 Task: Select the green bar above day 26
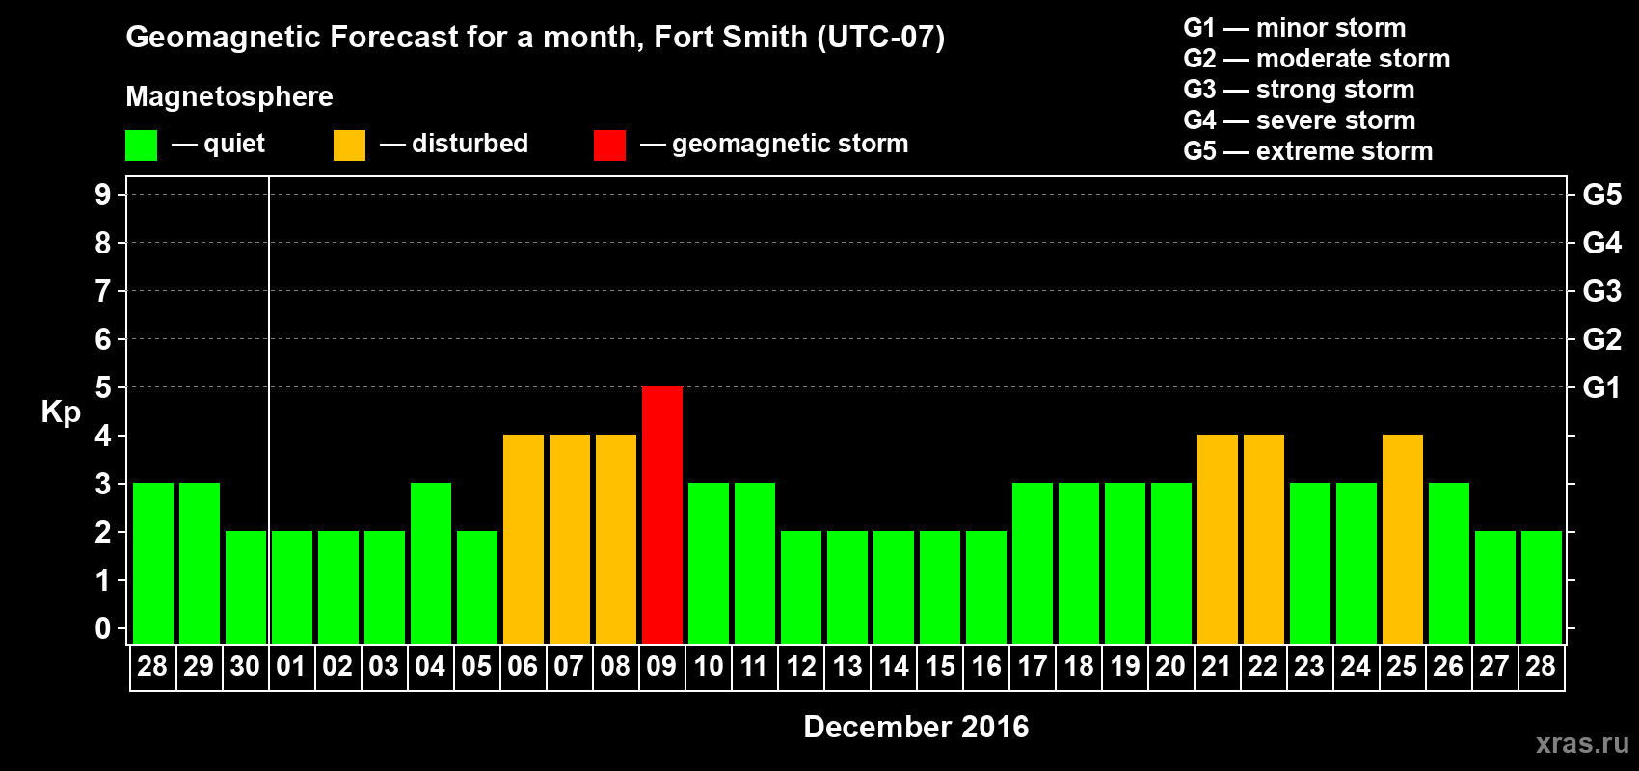tap(1449, 563)
